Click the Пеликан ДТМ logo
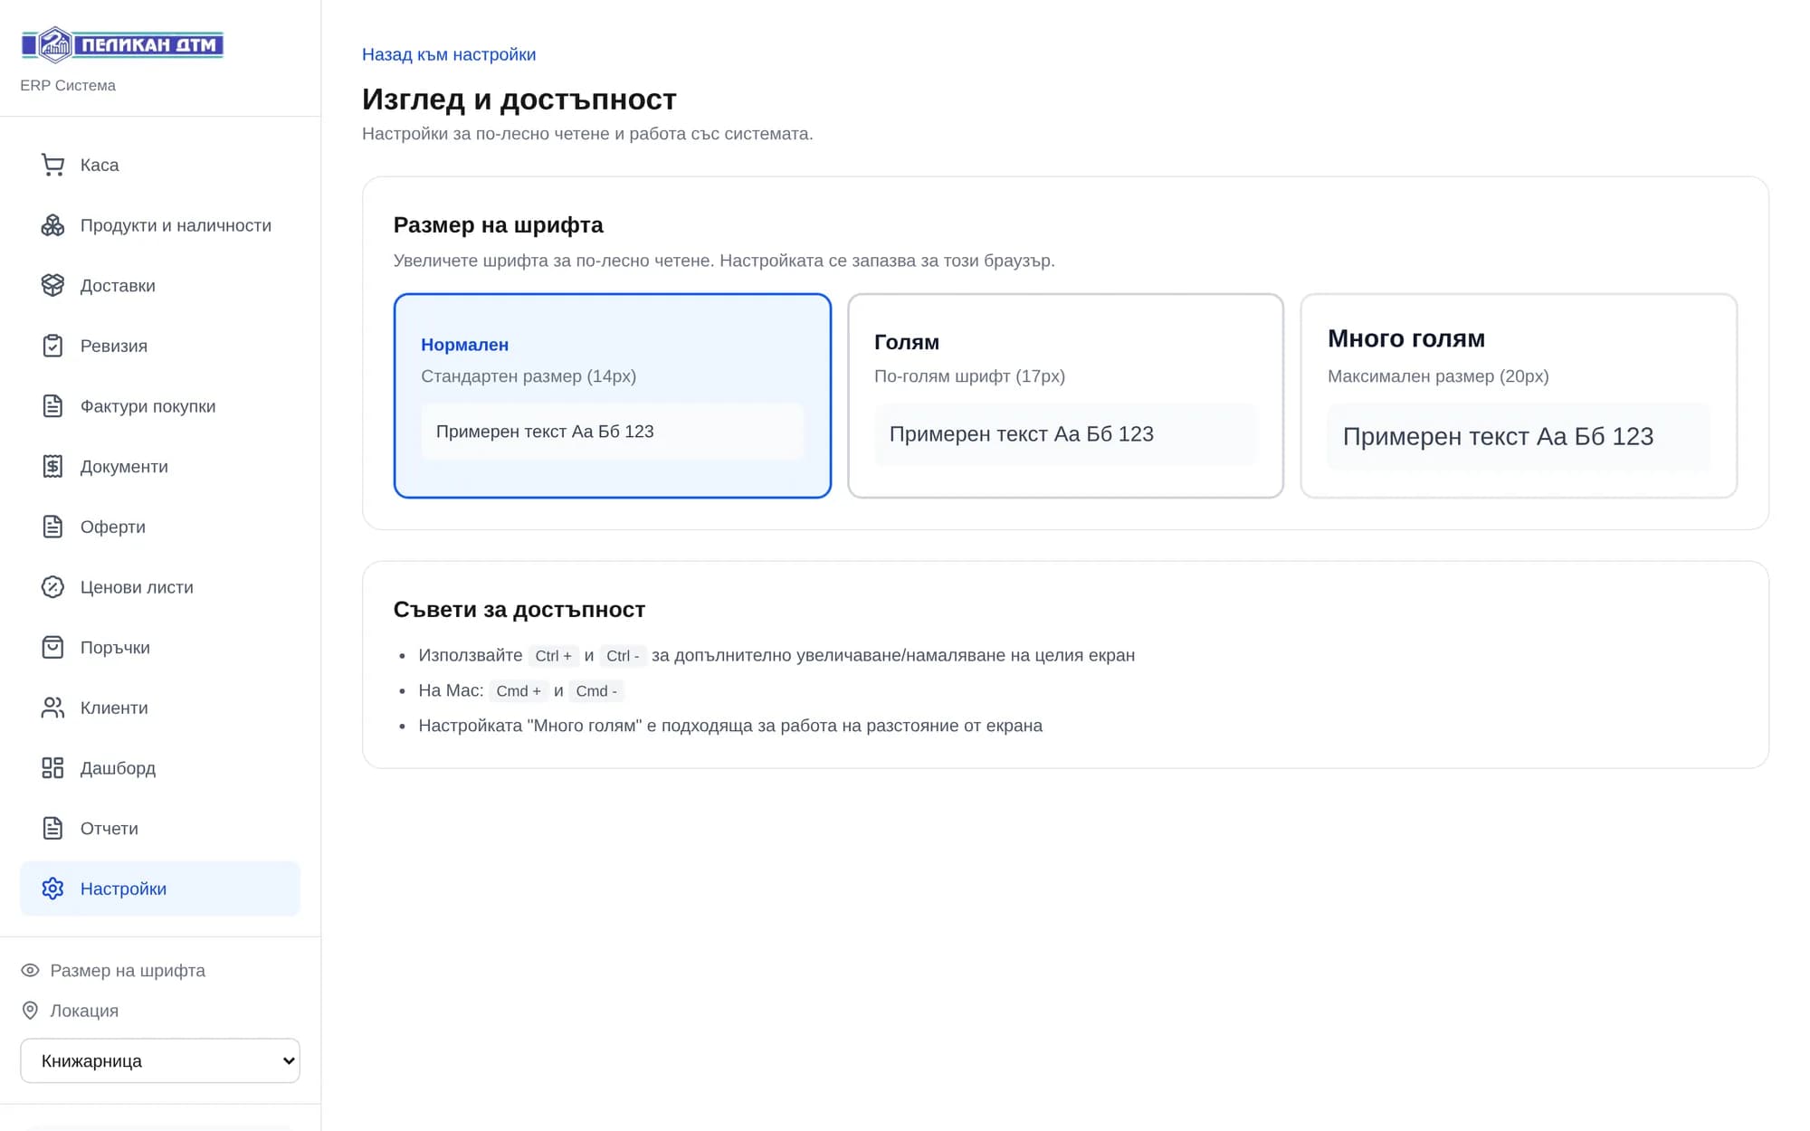Image resolution: width=1810 pixels, height=1131 pixels. point(122,44)
